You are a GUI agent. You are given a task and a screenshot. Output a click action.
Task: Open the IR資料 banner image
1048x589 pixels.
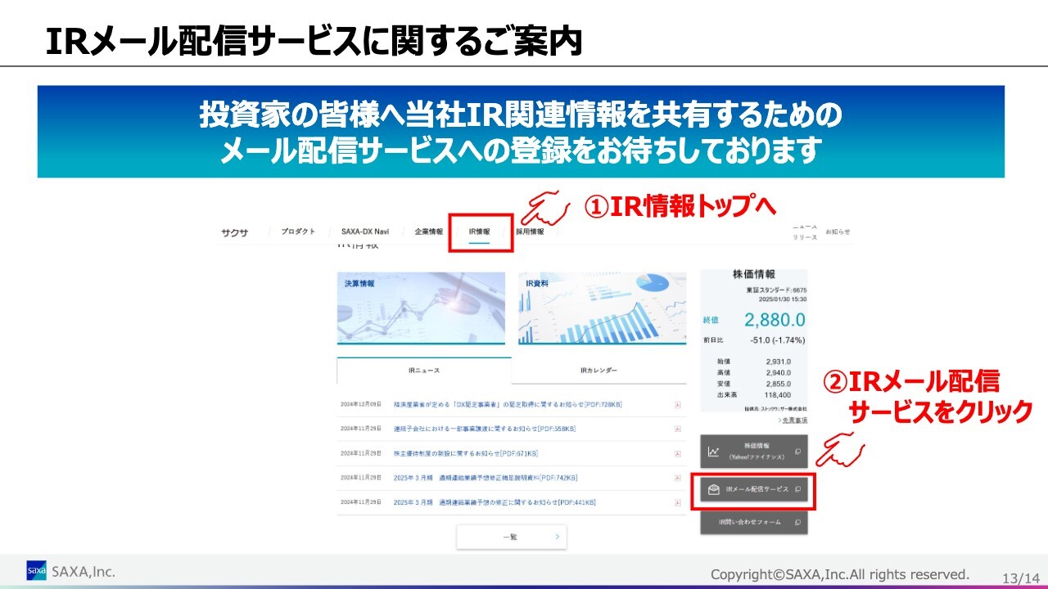(602, 308)
